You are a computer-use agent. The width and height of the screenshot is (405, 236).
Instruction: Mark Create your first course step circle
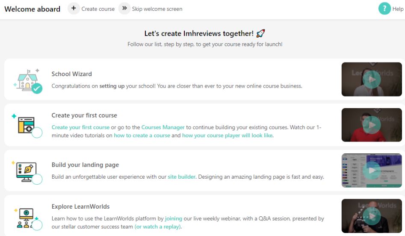click(x=37, y=133)
